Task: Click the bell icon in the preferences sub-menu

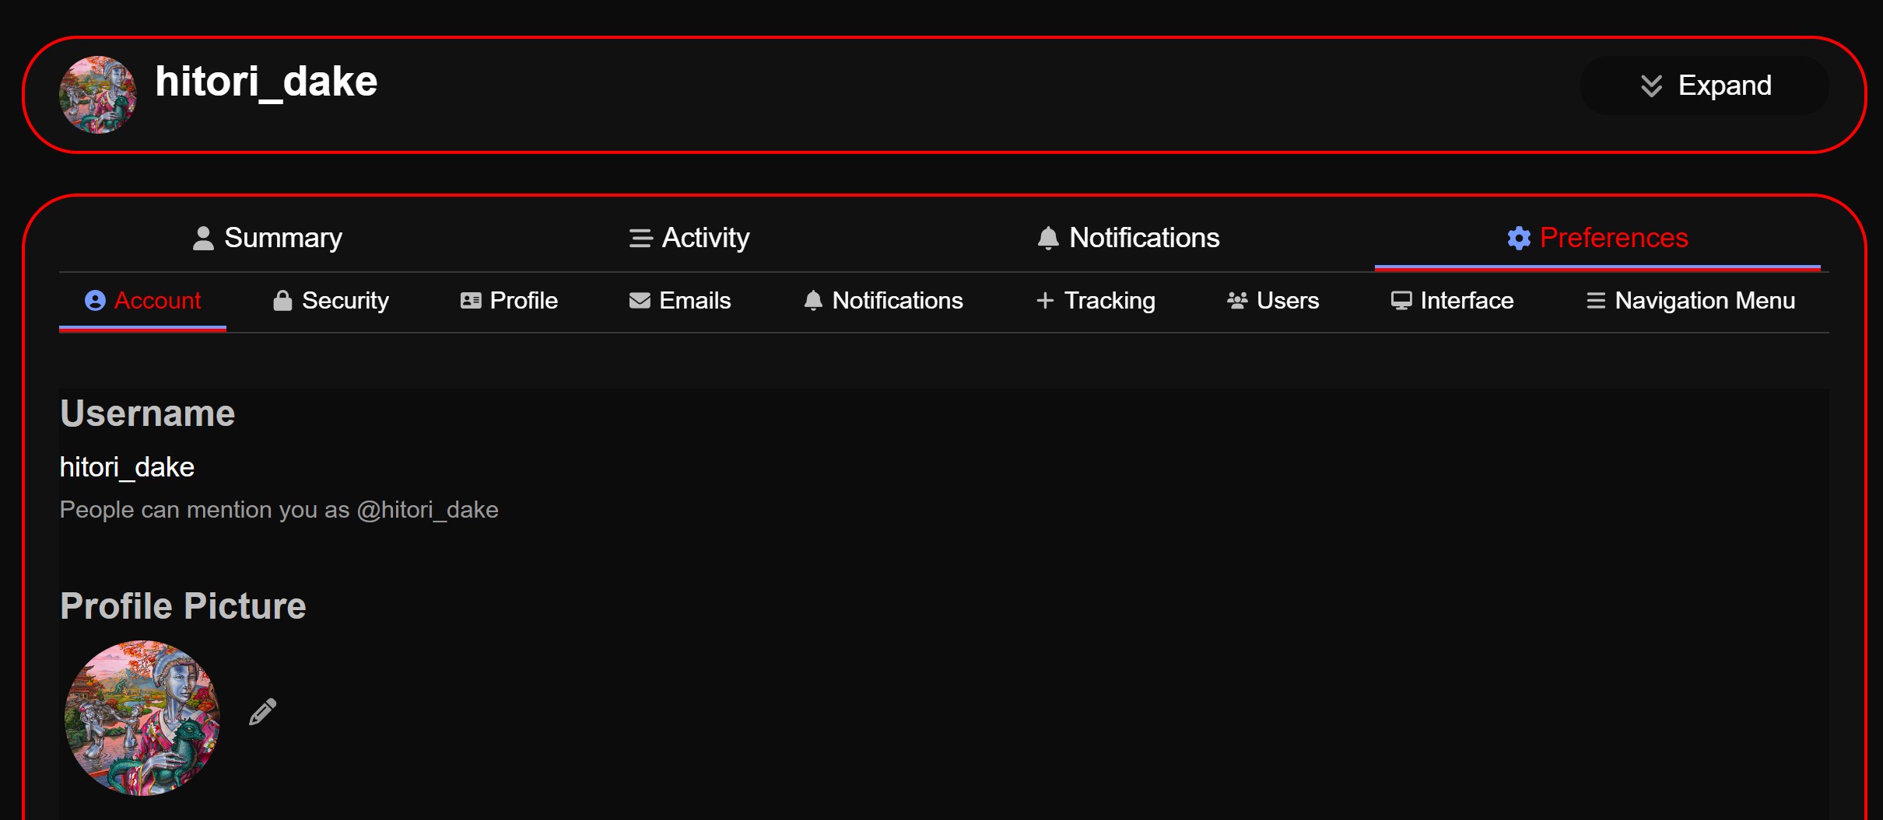Action: (813, 301)
